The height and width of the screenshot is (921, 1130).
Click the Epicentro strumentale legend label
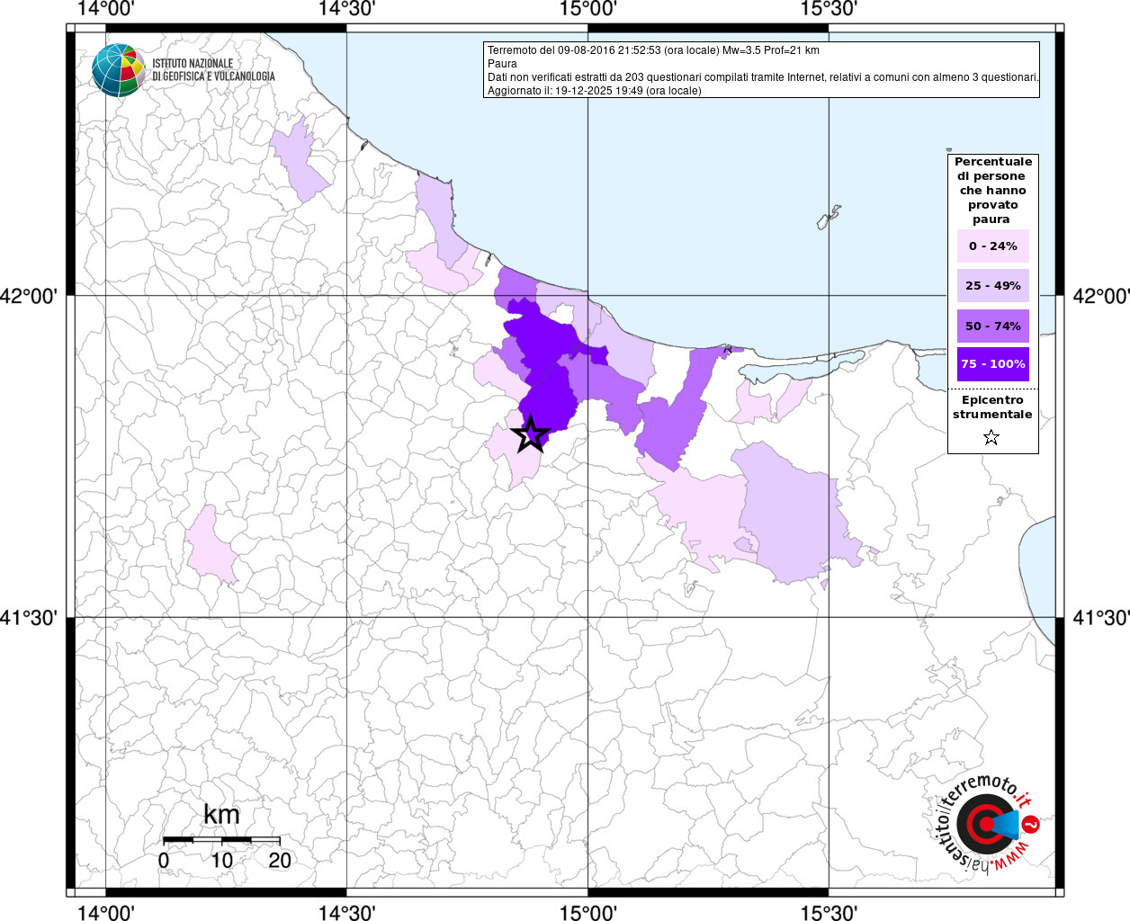(x=992, y=407)
